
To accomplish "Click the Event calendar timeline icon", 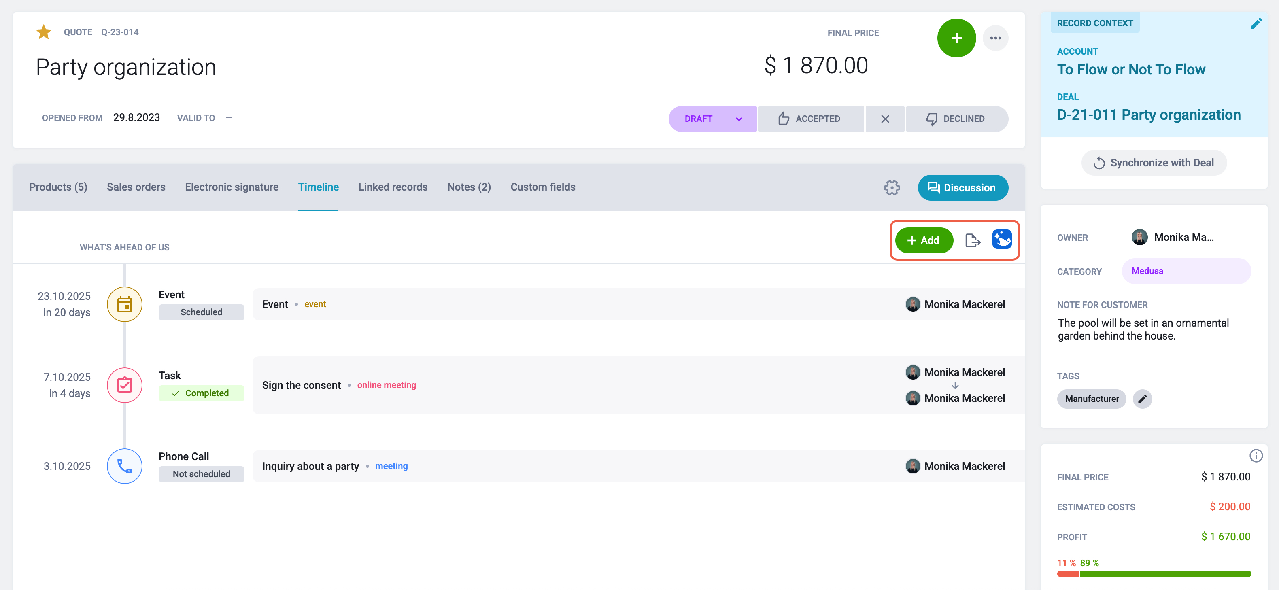I will click(x=125, y=304).
